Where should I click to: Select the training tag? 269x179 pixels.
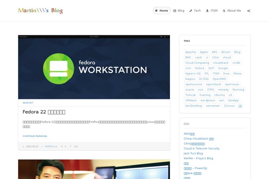[205, 95]
